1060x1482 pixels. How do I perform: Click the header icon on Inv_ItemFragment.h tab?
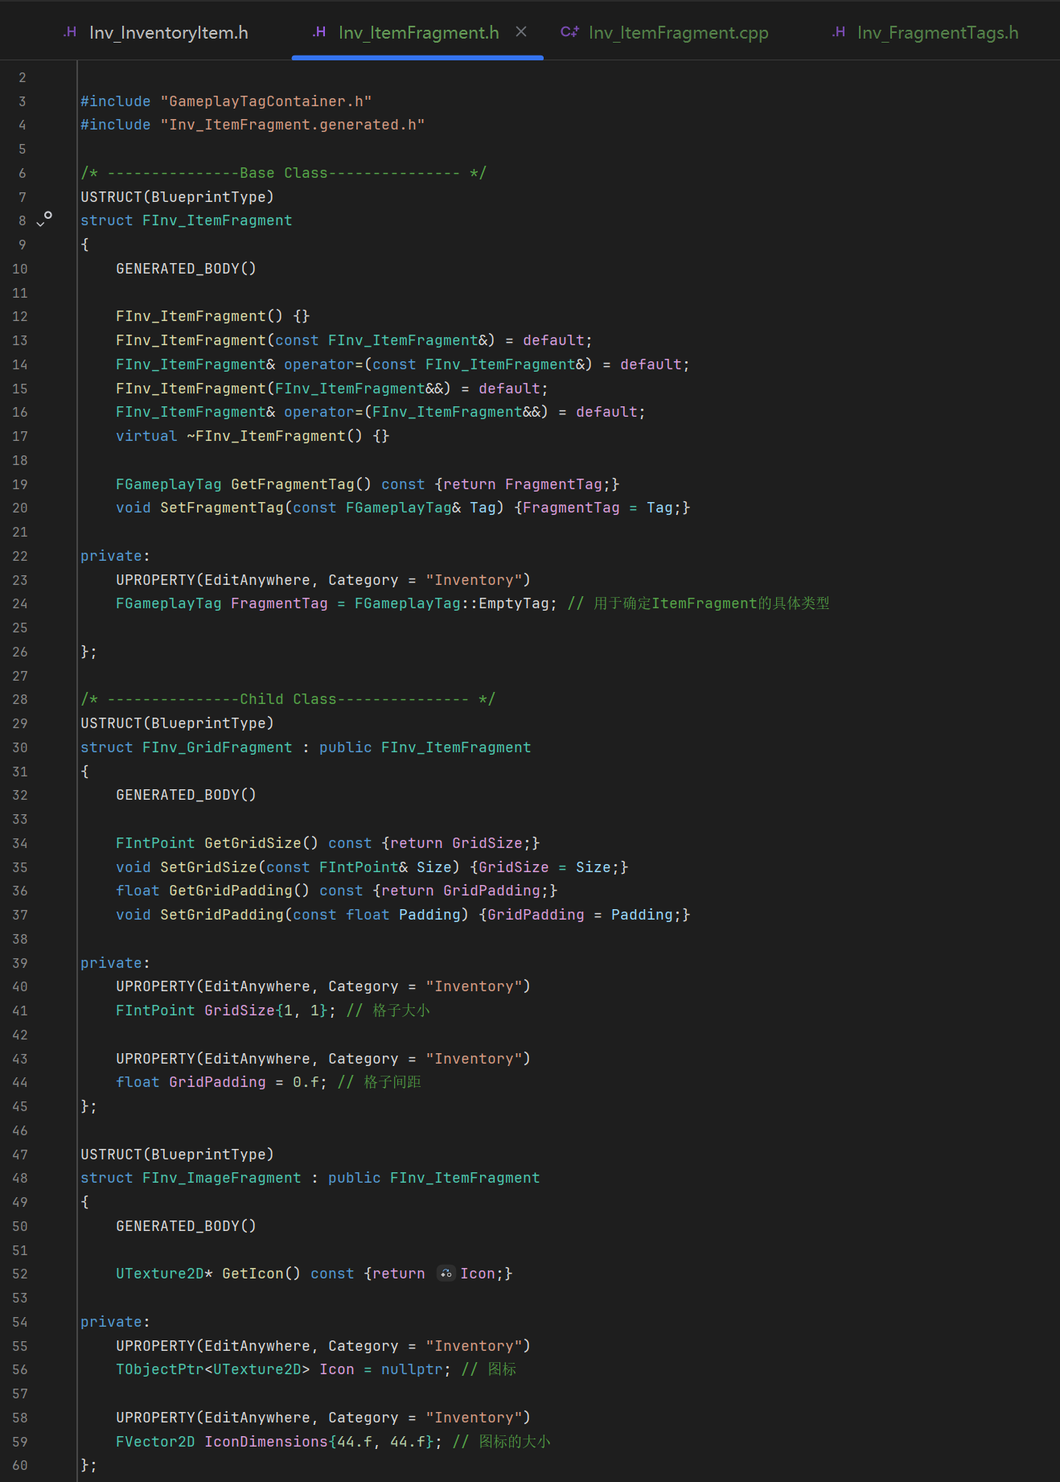pyautogui.click(x=319, y=32)
